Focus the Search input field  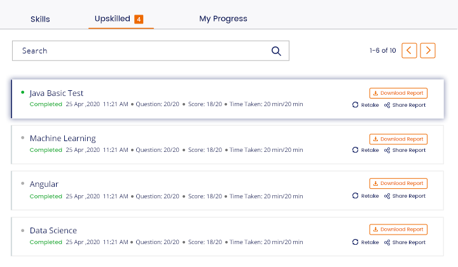pyautogui.click(x=151, y=51)
